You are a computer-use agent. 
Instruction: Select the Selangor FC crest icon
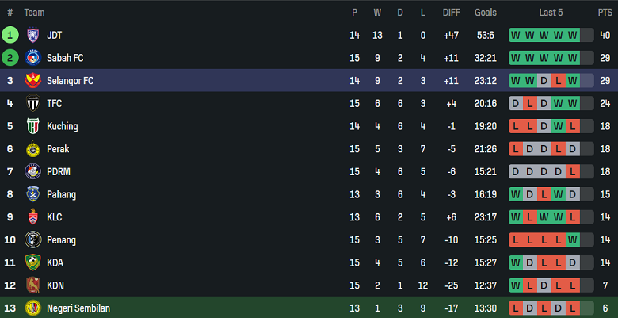tap(32, 81)
